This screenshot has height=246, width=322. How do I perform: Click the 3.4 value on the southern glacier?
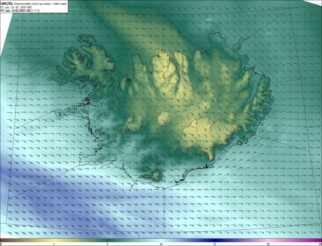click(155, 174)
